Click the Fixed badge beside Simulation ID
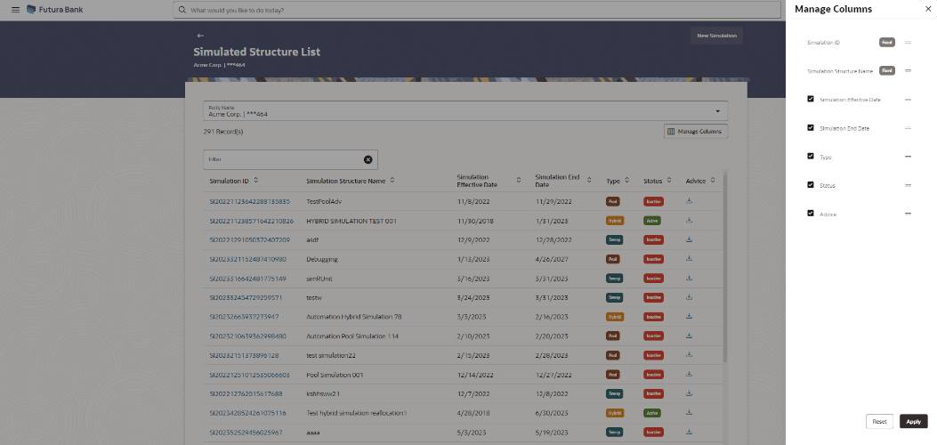This screenshot has width=937, height=445. 887,43
